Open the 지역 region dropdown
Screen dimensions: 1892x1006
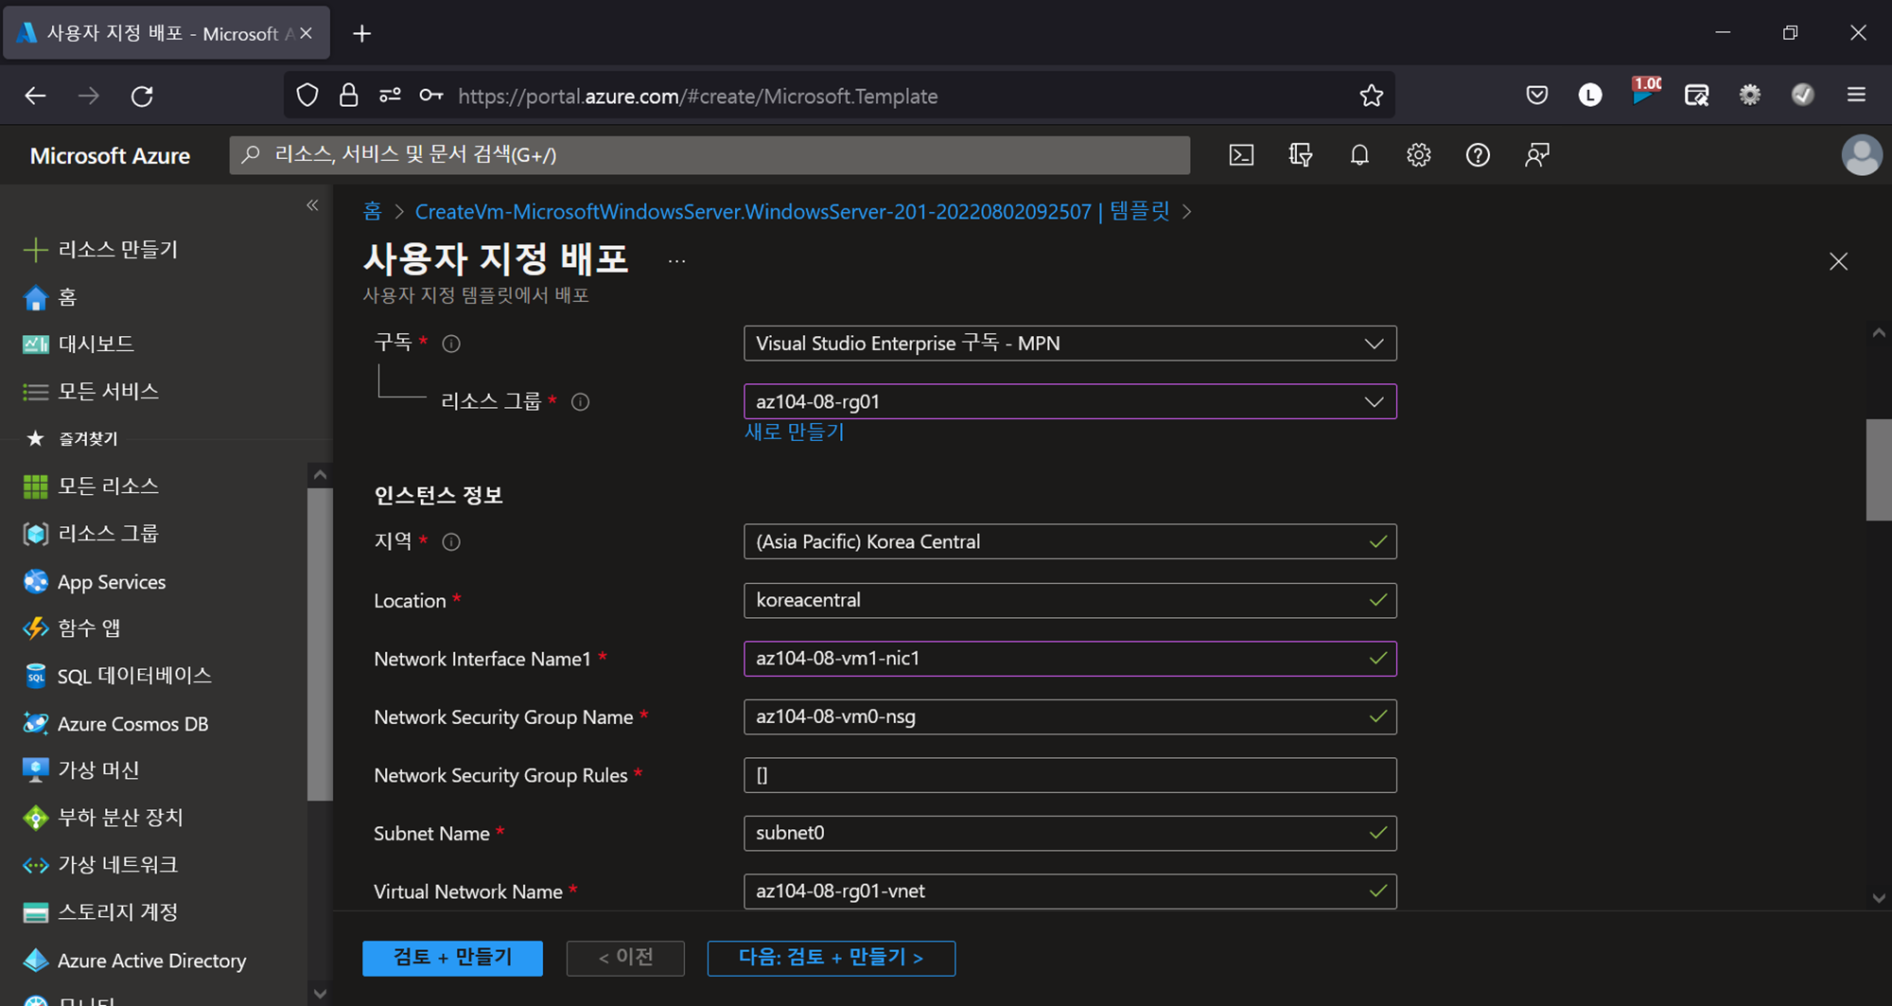click(x=1070, y=541)
